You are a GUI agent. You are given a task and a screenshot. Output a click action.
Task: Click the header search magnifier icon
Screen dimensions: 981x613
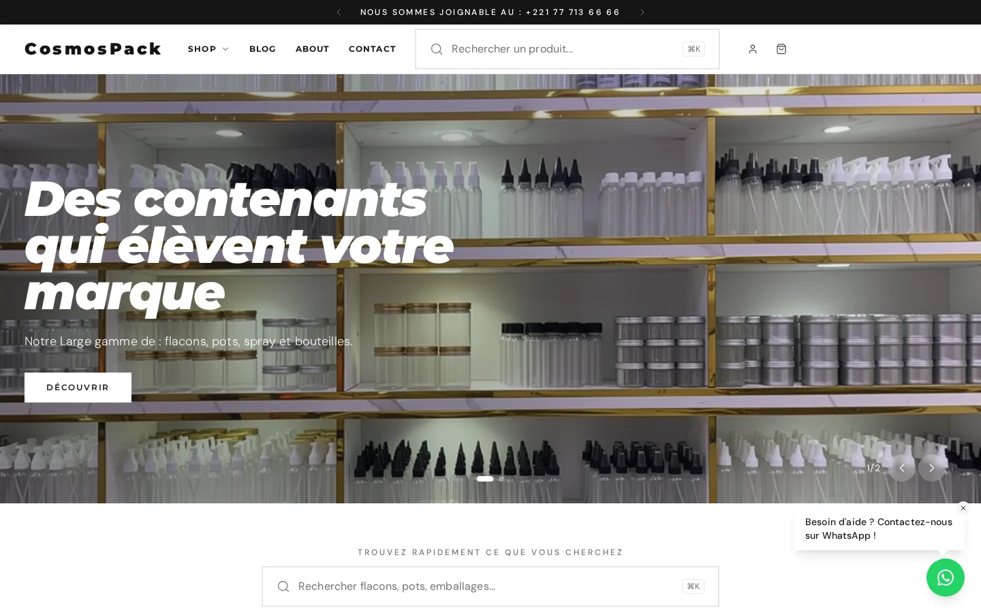coord(437,49)
